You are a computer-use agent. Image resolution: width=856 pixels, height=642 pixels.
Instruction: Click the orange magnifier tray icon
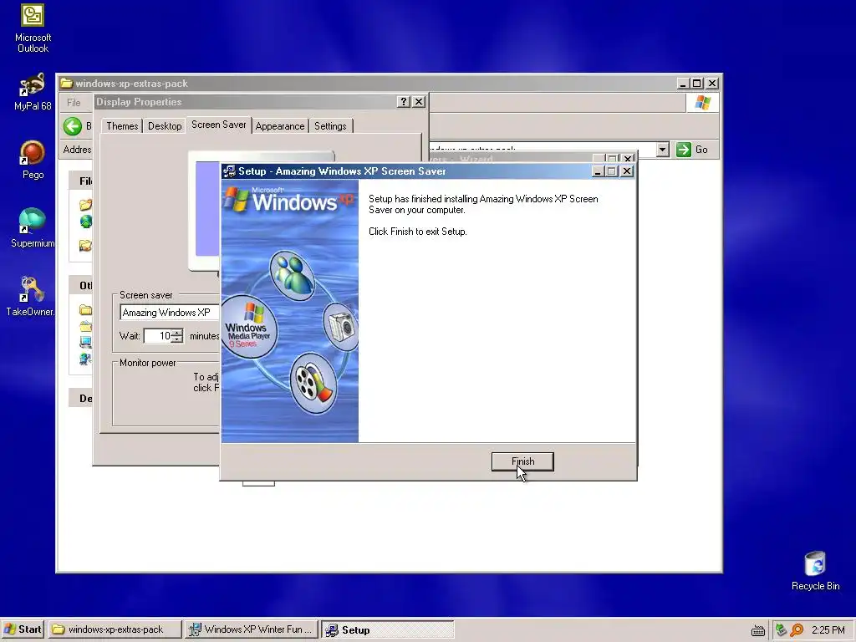pos(797,630)
